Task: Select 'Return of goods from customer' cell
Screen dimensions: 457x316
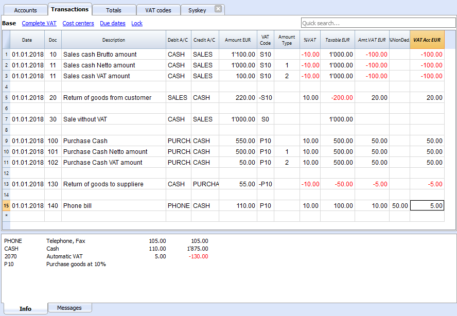Action: click(114, 98)
